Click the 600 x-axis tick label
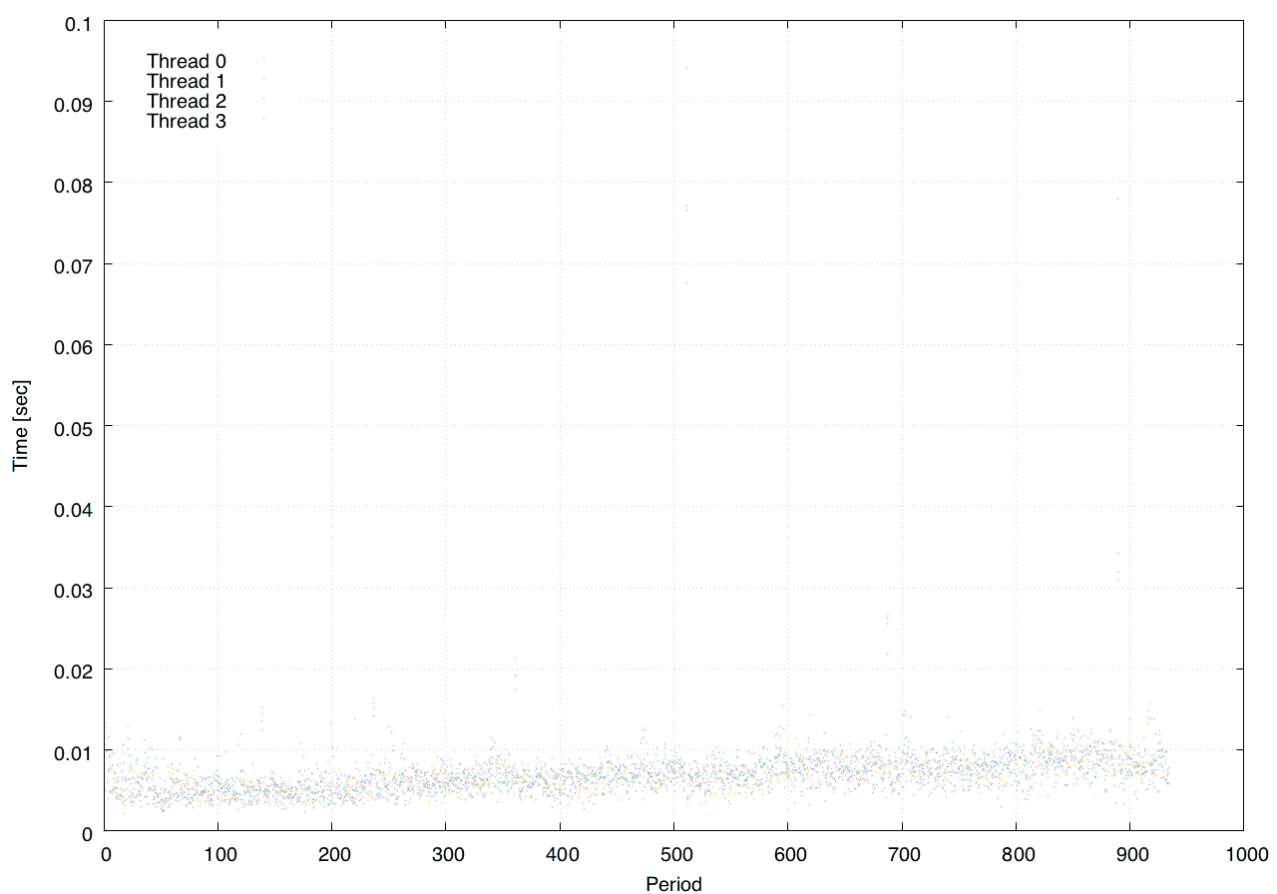 788,855
